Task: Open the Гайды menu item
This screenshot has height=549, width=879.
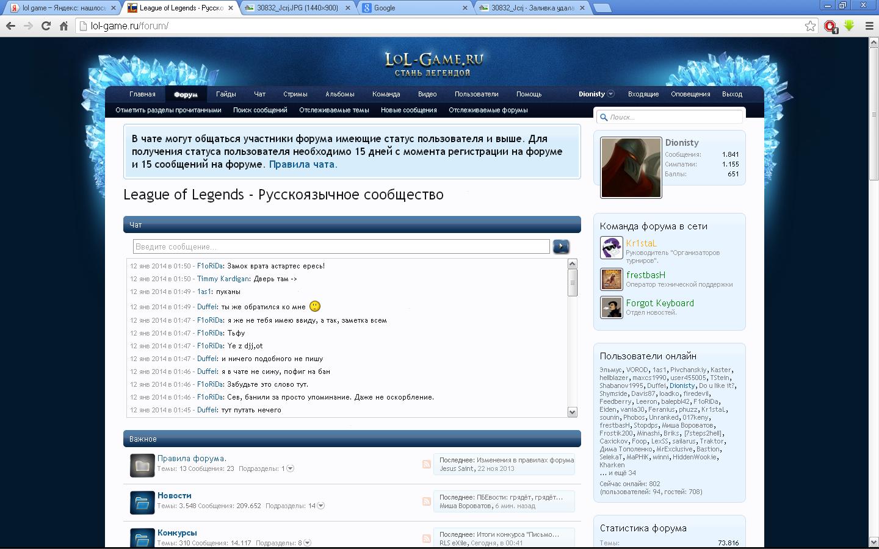Action: (x=226, y=94)
